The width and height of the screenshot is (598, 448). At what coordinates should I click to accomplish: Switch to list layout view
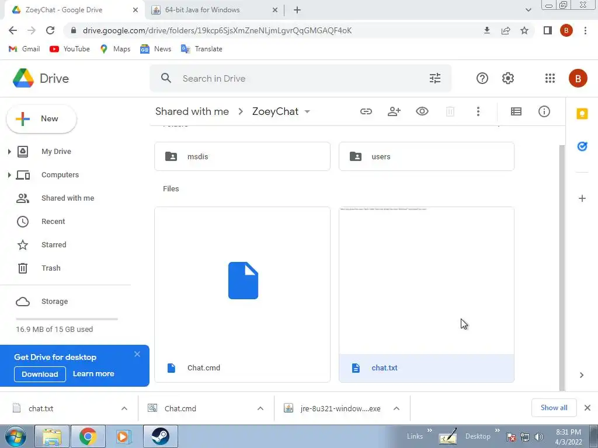pos(516,111)
